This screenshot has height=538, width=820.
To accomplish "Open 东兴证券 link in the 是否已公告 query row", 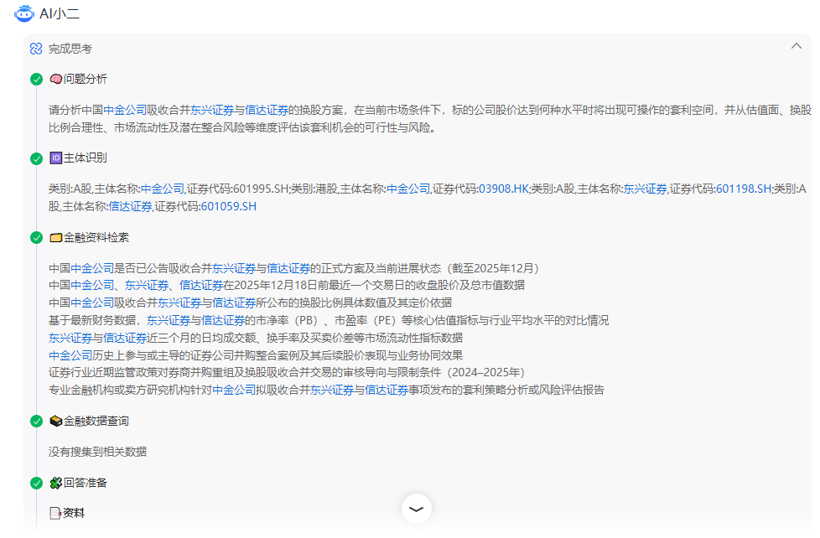I will pyautogui.click(x=234, y=268).
